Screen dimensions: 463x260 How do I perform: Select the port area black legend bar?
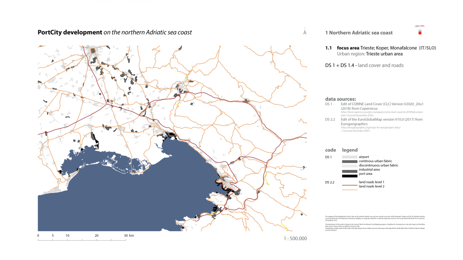click(x=349, y=176)
